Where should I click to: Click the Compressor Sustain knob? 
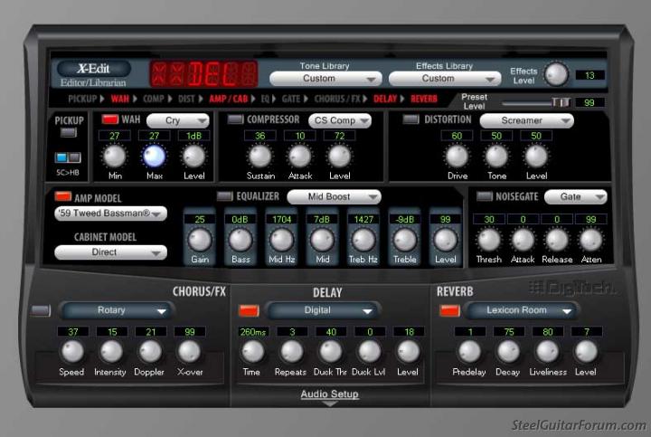[x=259, y=157]
